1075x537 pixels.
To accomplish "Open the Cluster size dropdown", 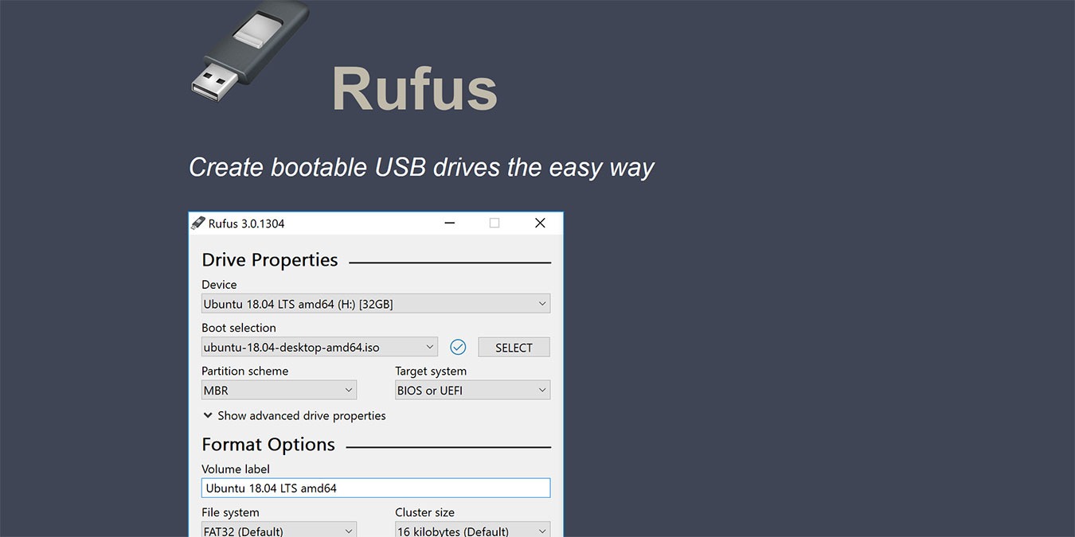I will coord(470,529).
